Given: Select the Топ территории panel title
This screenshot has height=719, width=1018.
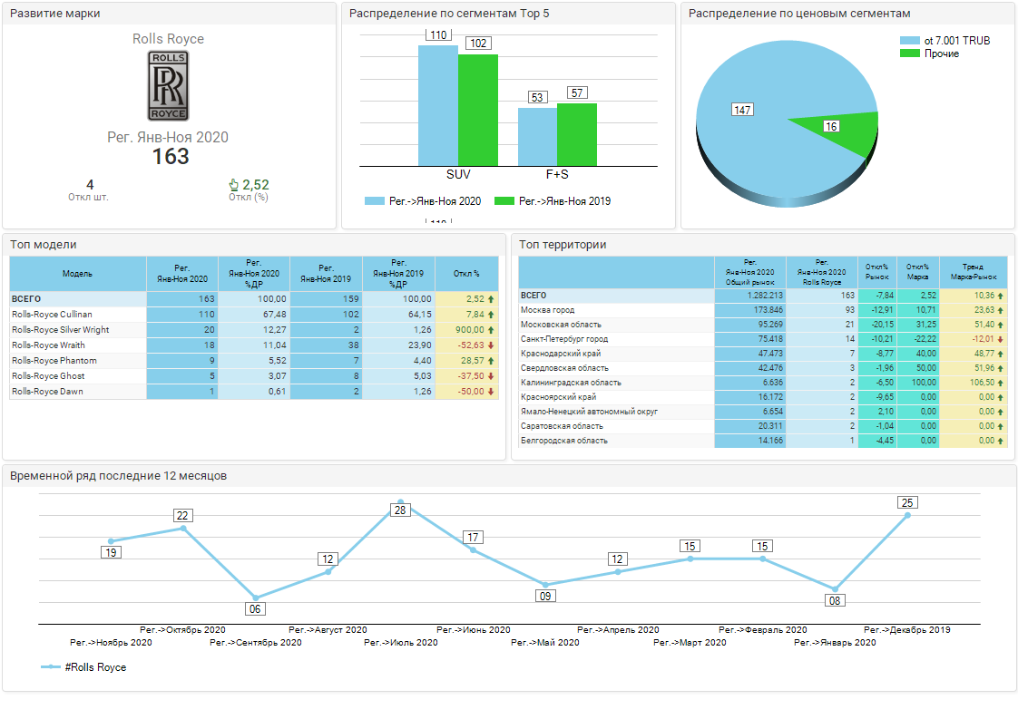Looking at the screenshot, I should (563, 245).
